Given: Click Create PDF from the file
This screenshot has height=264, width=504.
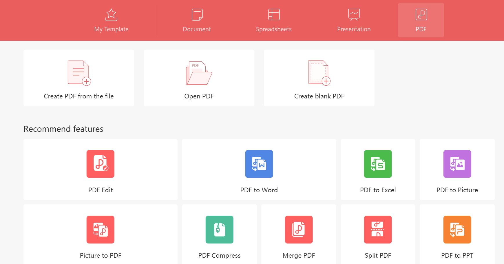Looking at the screenshot, I should pos(78,78).
